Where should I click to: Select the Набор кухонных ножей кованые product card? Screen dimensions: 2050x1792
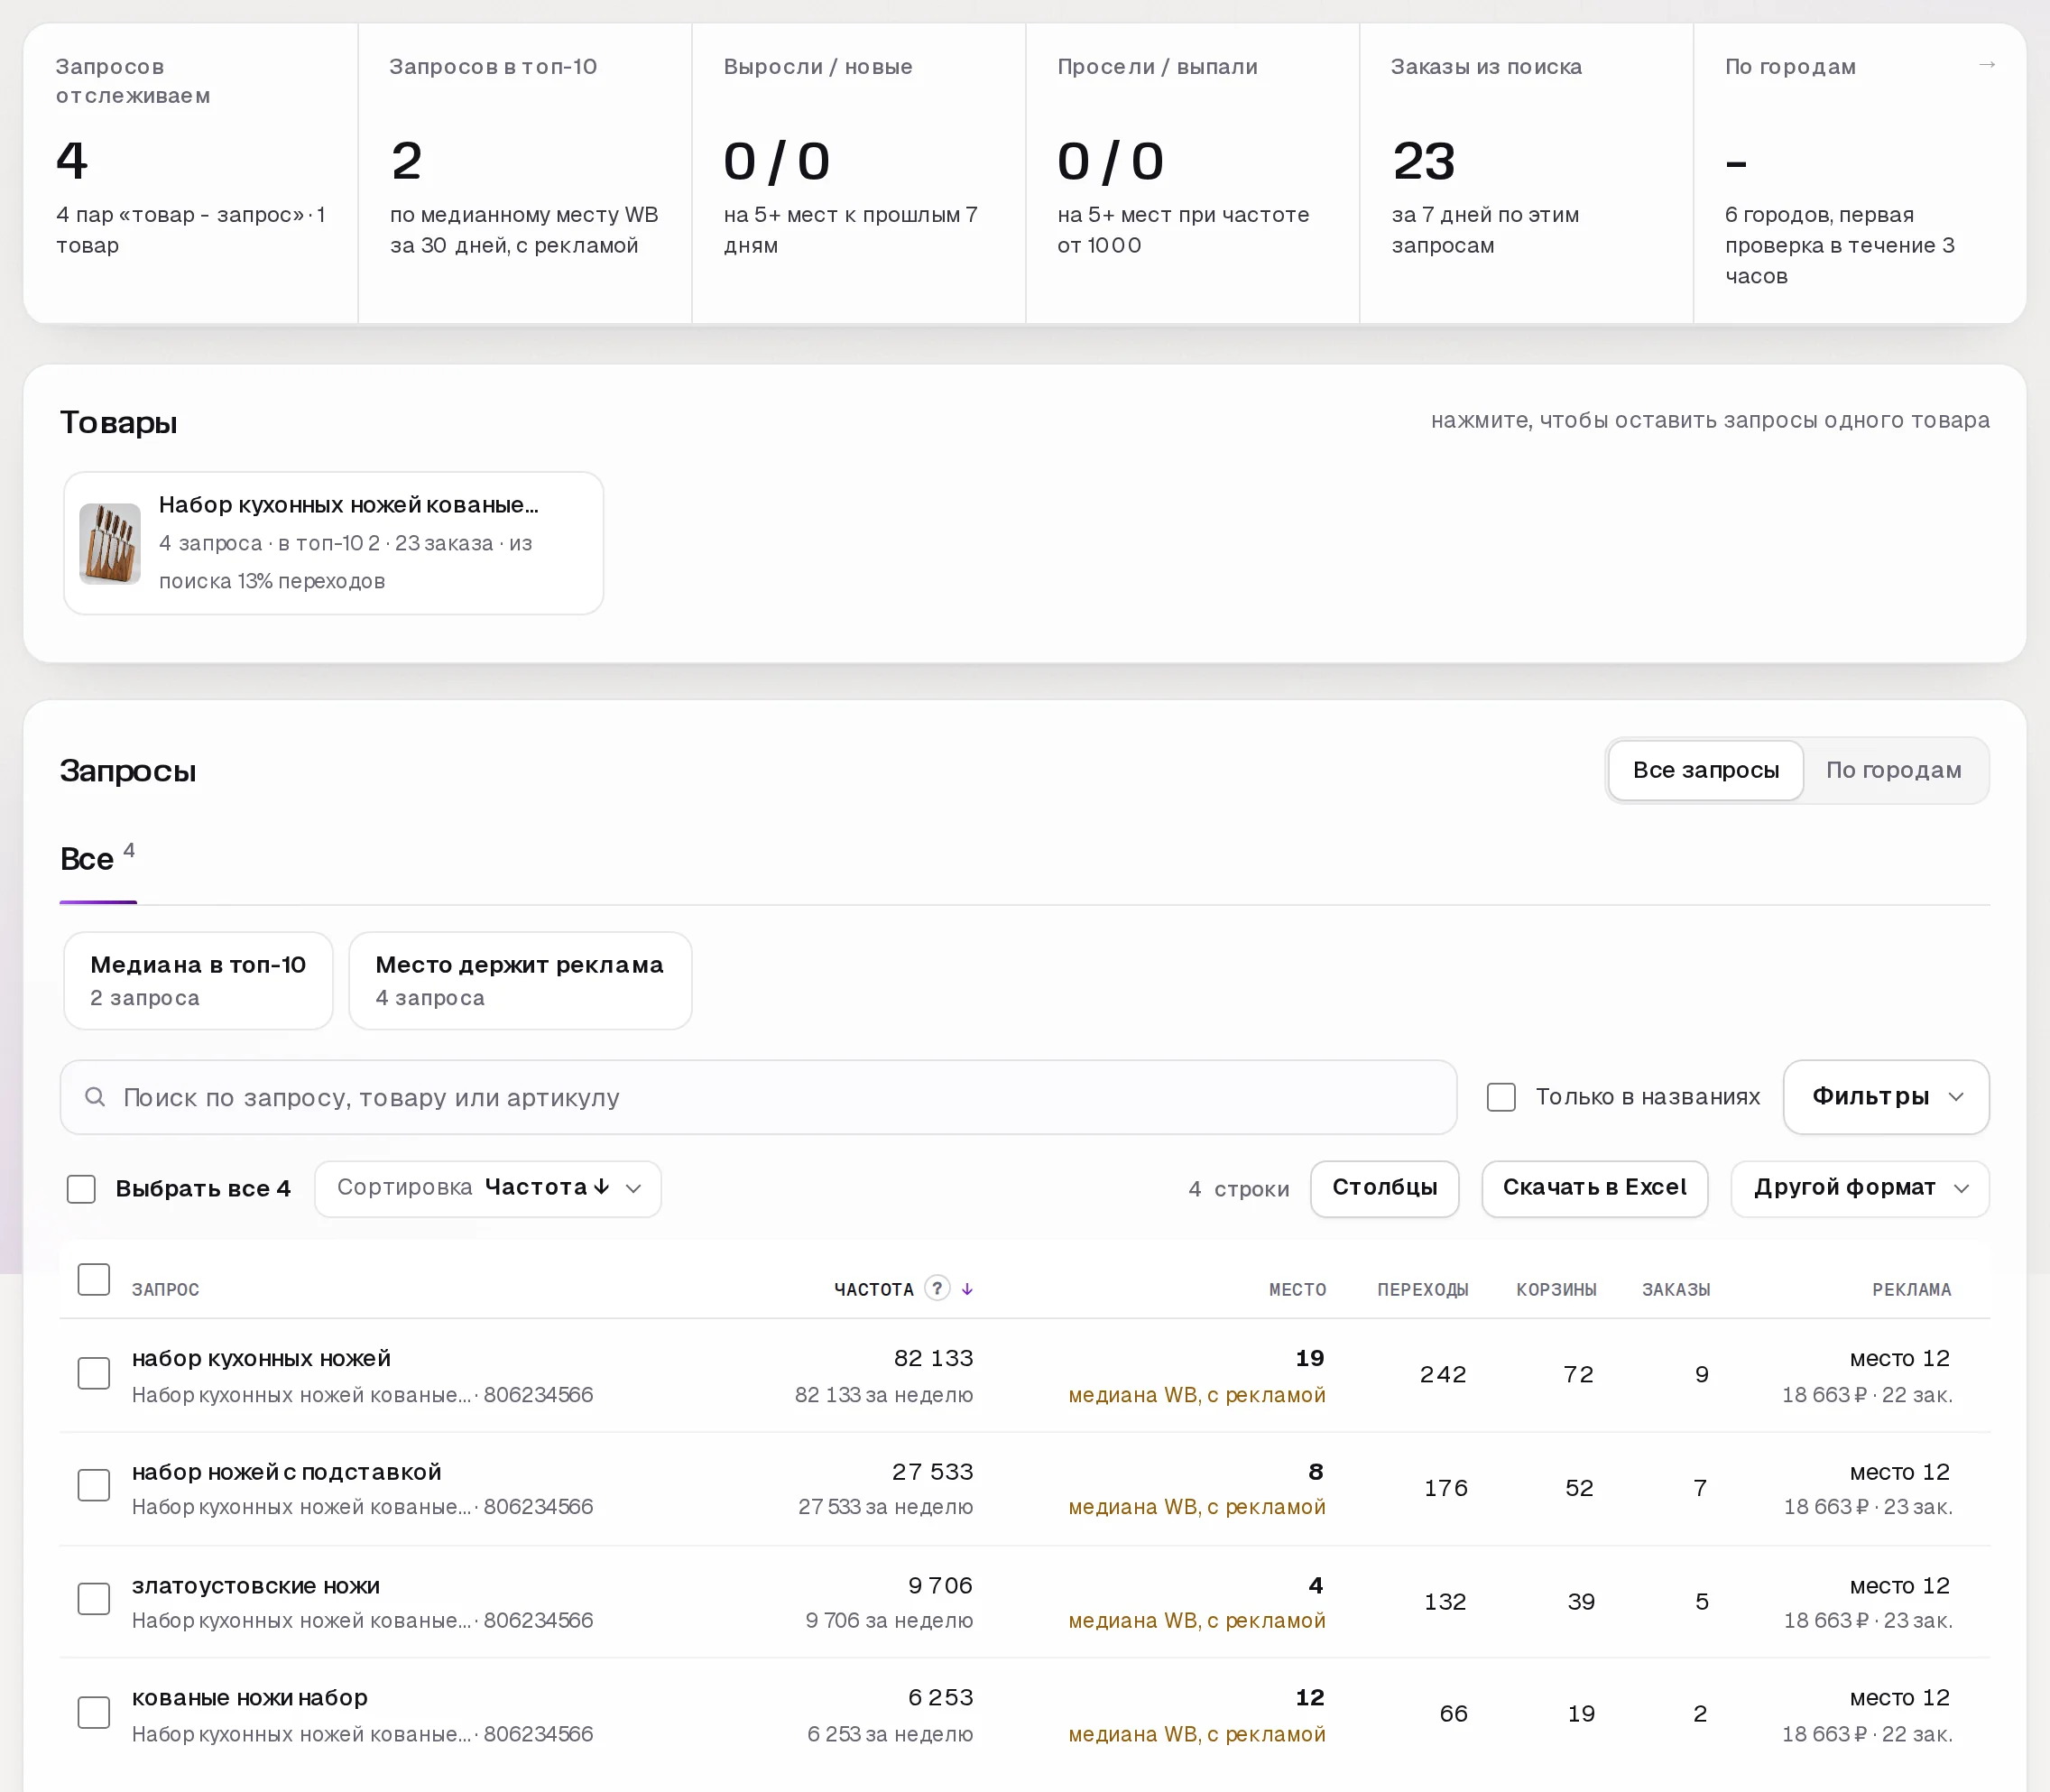(334, 543)
